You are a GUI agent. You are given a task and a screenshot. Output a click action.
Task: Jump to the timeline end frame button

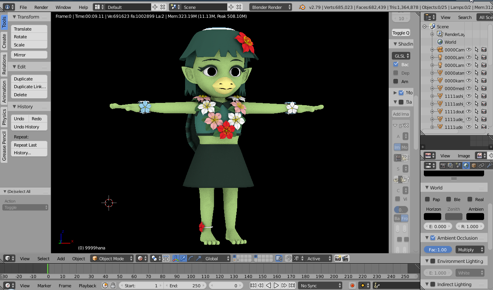pyautogui.click(x=292, y=285)
